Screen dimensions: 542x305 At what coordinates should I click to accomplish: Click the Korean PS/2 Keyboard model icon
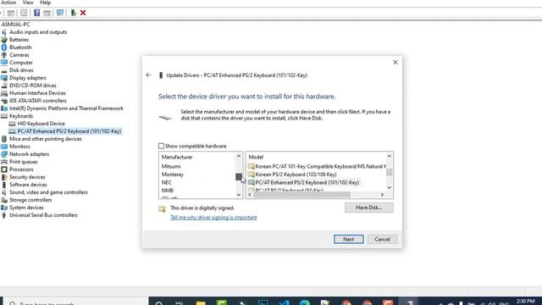coord(252,175)
